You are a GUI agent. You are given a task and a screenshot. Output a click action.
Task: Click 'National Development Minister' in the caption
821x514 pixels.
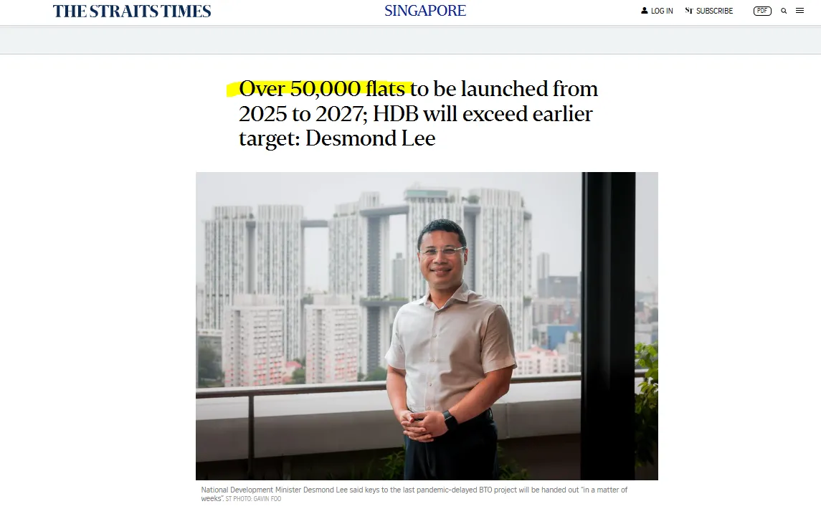(251, 490)
